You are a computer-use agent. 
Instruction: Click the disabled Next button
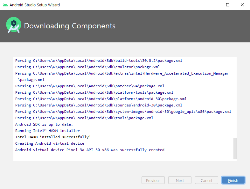[x=180, y=180]
